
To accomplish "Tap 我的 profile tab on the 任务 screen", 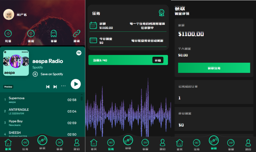I will (x=162, y=145).
